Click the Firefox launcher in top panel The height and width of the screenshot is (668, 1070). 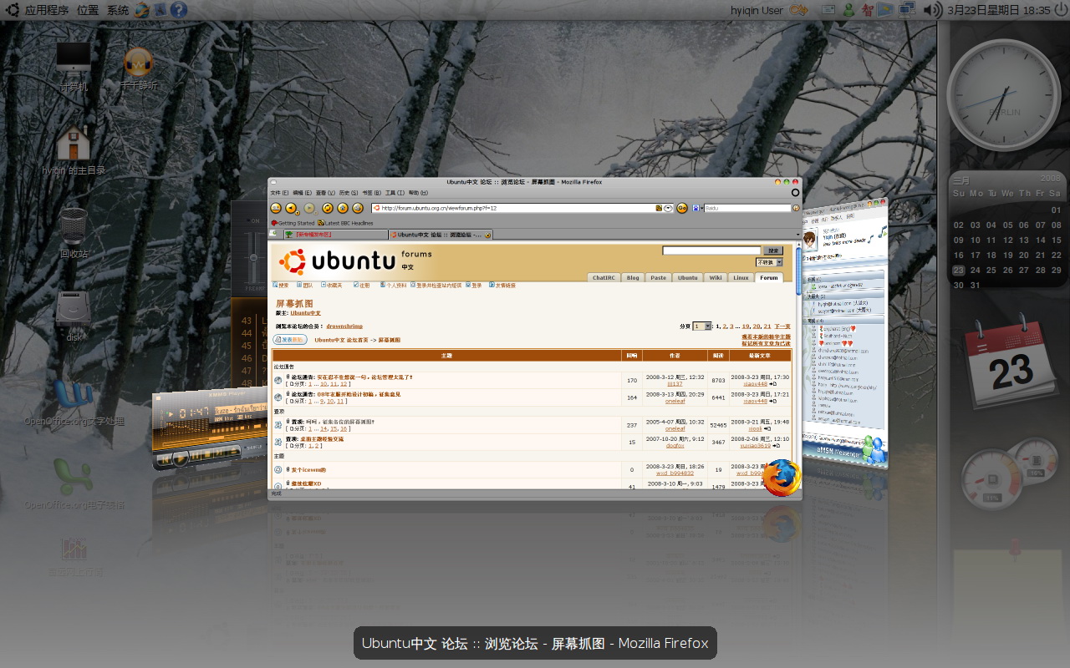point(142,10)
